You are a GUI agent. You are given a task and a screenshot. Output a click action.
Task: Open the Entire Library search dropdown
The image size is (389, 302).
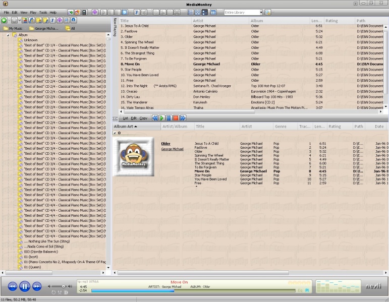(x=261, y=12)
